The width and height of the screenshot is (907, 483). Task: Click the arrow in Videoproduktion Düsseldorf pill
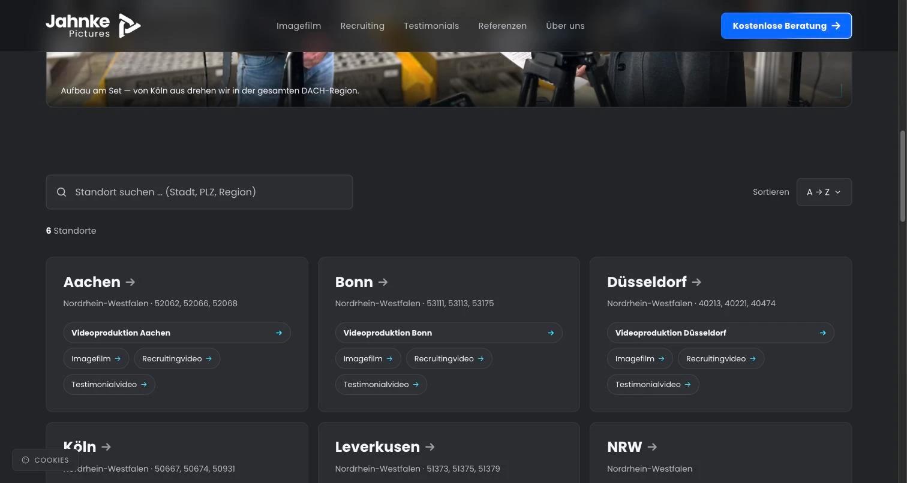[822, 333]
